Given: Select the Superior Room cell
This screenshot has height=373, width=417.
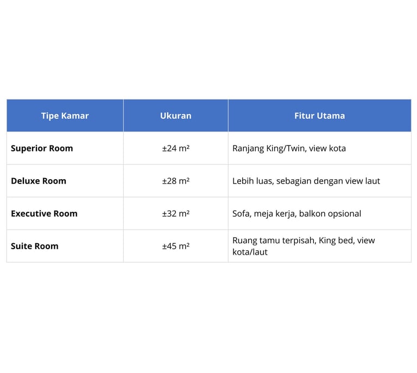Looking at the screenshot, I should (42, 148).
